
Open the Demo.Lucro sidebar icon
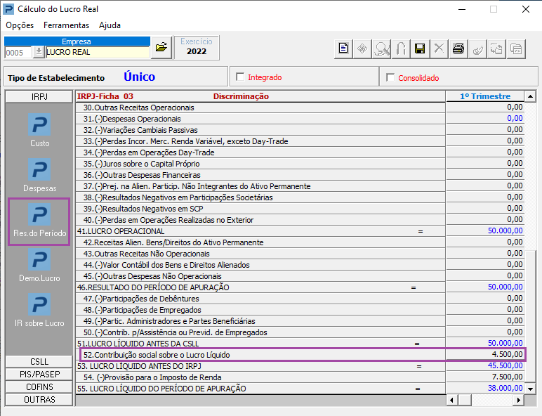(x=39, y=265)
